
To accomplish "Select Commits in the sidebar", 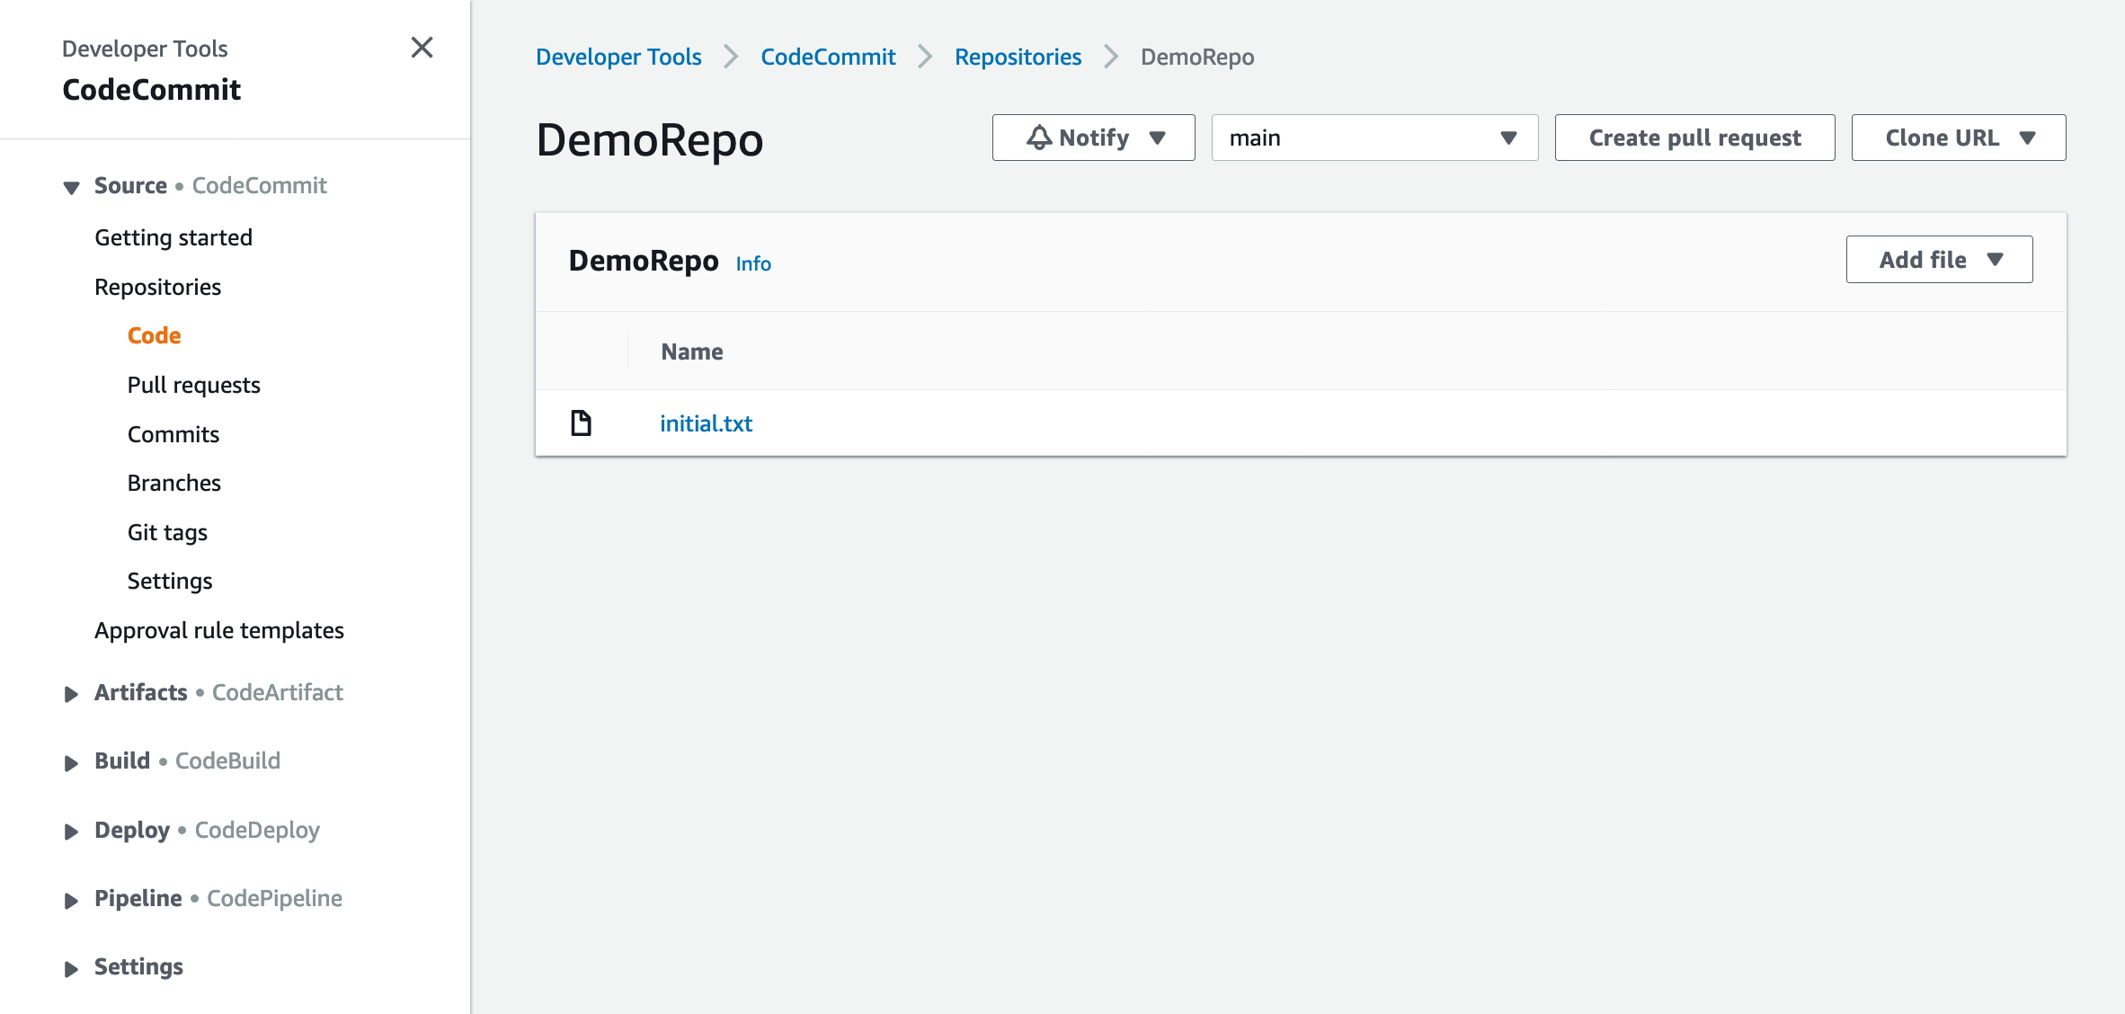I will [x=173, y=434].
